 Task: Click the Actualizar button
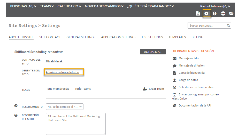click(153, 52)
